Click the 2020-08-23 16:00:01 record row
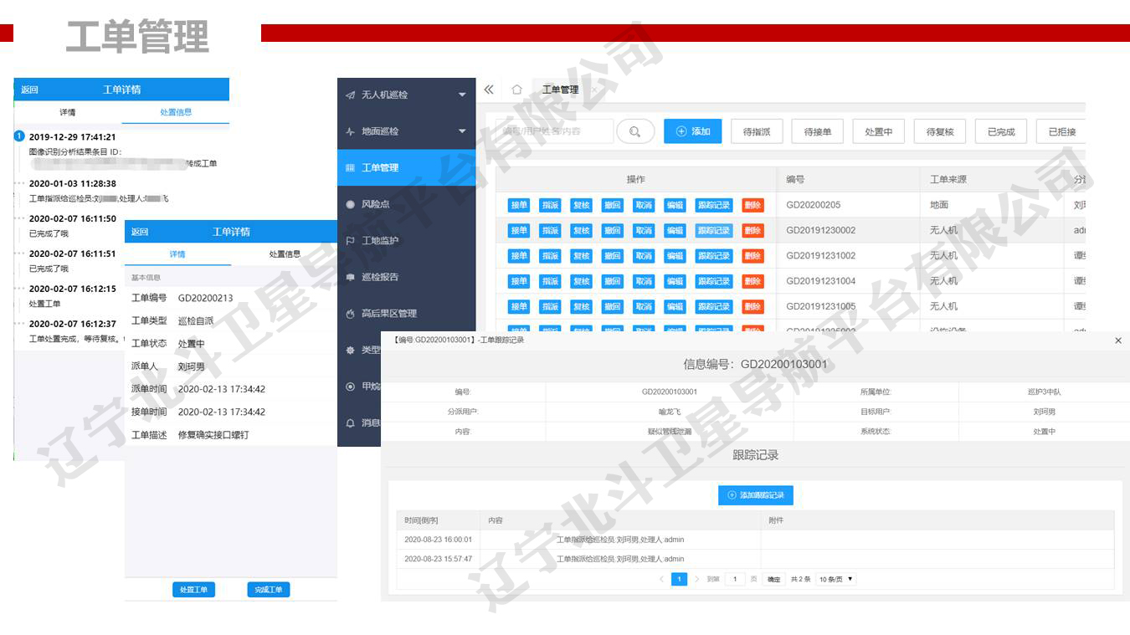Screen dimensions: 1130x635 [x=755, y=540]
